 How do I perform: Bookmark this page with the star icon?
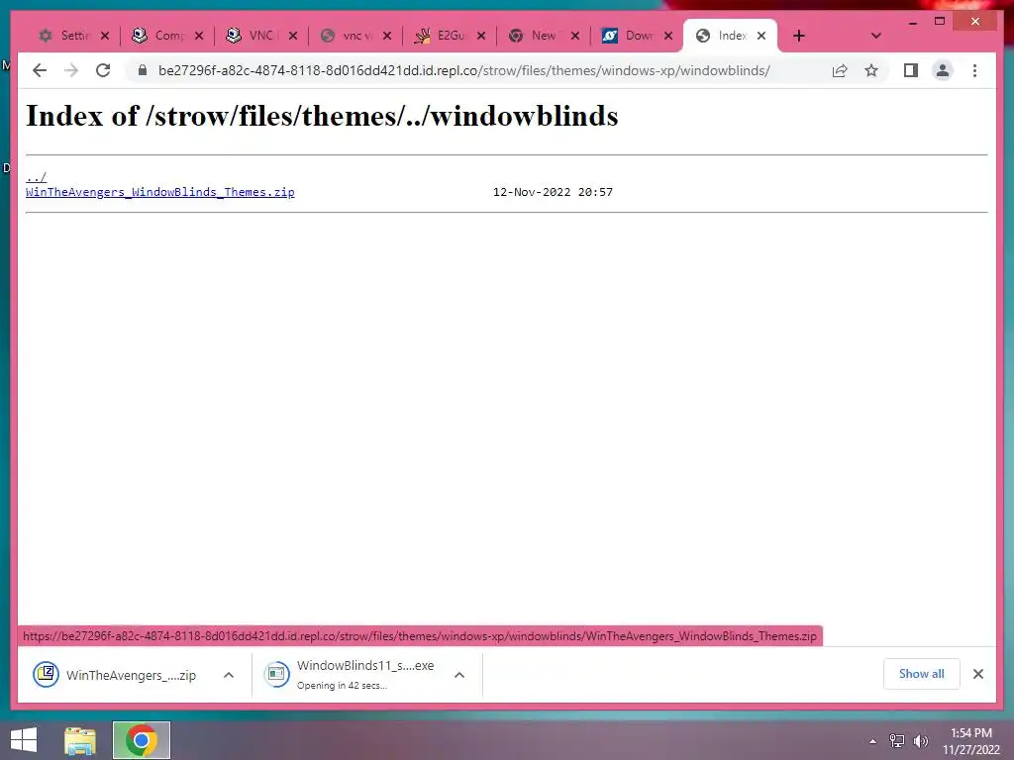(871, 70)
